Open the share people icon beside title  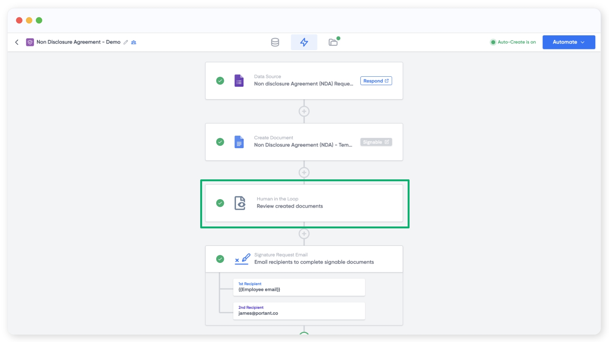click(134, 42)
